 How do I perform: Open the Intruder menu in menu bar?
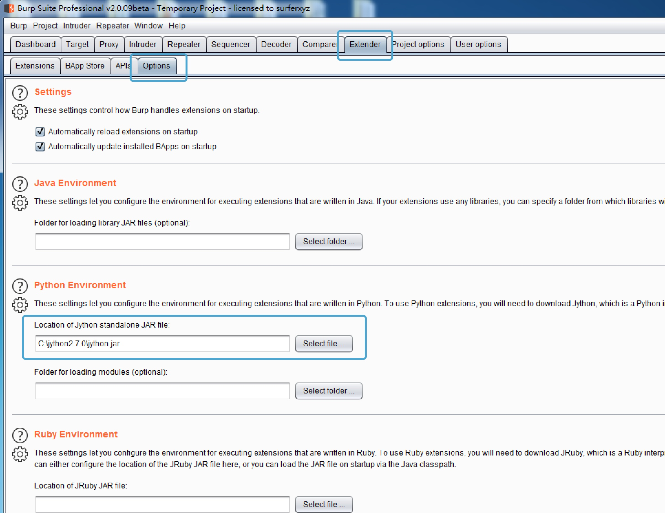coord(77,26)
